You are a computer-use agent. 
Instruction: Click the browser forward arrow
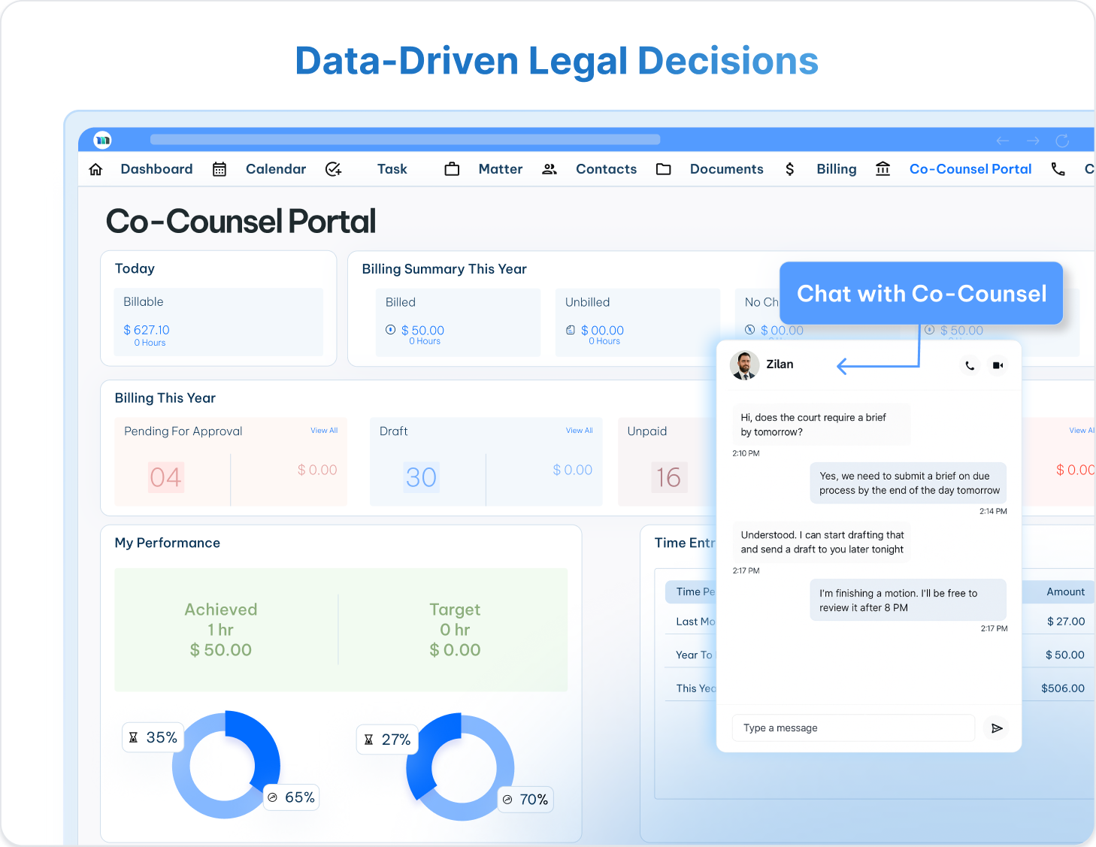[x=1033, y=141]
